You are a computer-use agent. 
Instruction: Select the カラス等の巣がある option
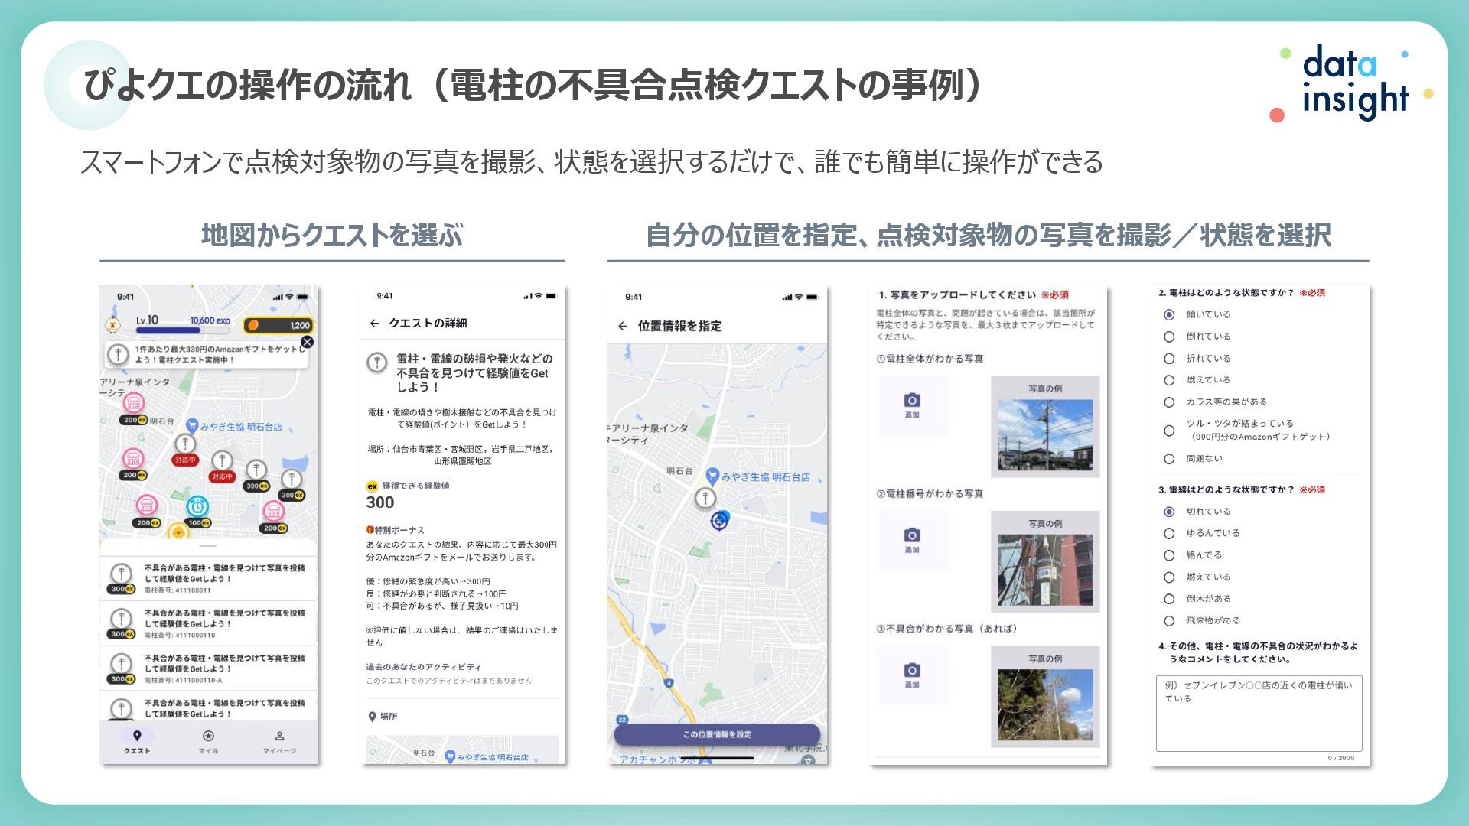(1169, 402)
